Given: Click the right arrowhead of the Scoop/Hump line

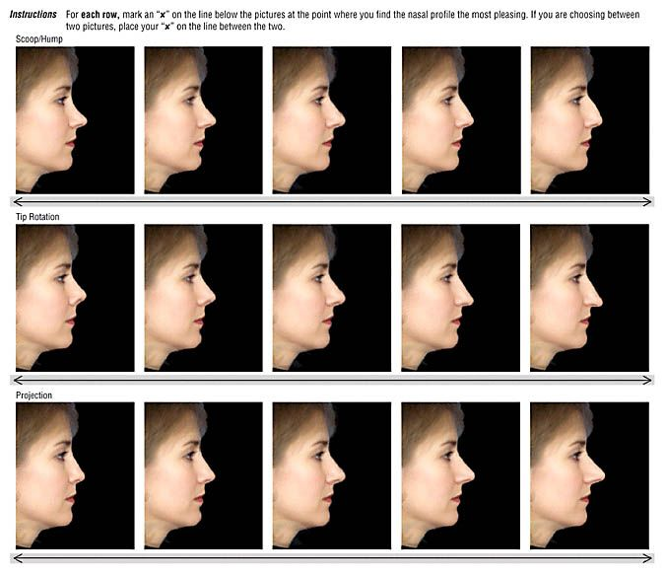Looking at the screenshot, I should [x=647, y=201].
